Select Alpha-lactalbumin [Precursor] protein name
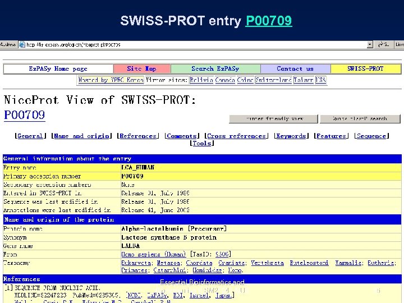Image resolution: width=404 pixels, height=303 pixels. point(174,228)
